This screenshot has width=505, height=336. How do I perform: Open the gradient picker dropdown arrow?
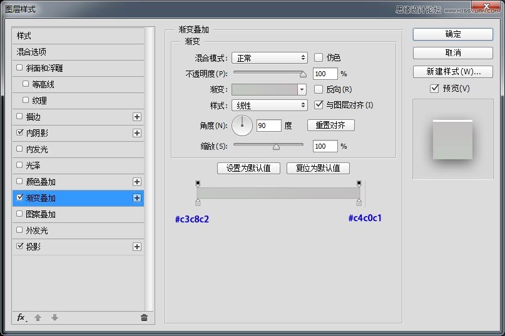click(302, 89)
